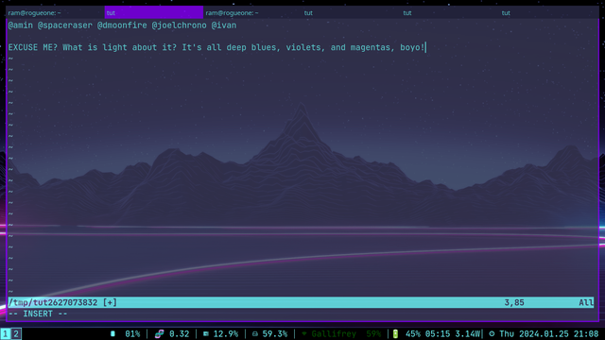The height and width of the screenshot is (340, 605).
Task: Click the memory icon beside 12.9%
Action: (x=206, y=333)
